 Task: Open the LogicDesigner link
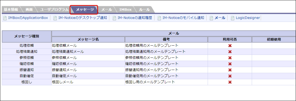(x=248, y=18)
